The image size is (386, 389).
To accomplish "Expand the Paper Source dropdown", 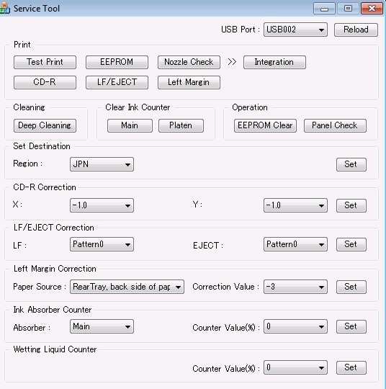I will point(127,287).
